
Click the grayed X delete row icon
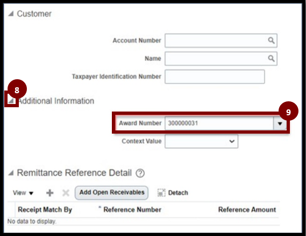point(66,193)
